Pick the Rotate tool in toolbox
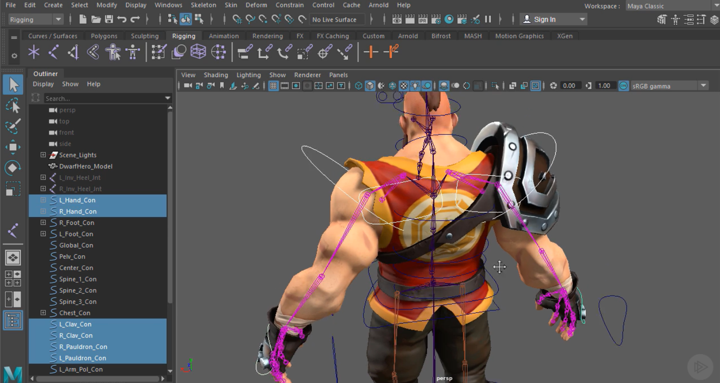The width and height of the screenshot is (720, 383). (13, 167)
